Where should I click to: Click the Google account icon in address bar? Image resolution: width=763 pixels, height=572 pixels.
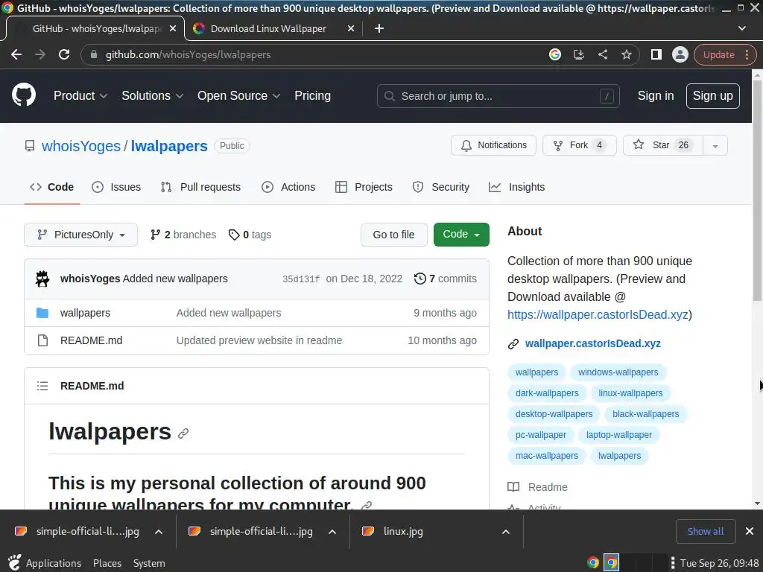coord(554,54)
